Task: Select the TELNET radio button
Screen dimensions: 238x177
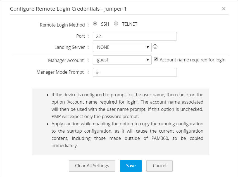Action: (116, 24)
